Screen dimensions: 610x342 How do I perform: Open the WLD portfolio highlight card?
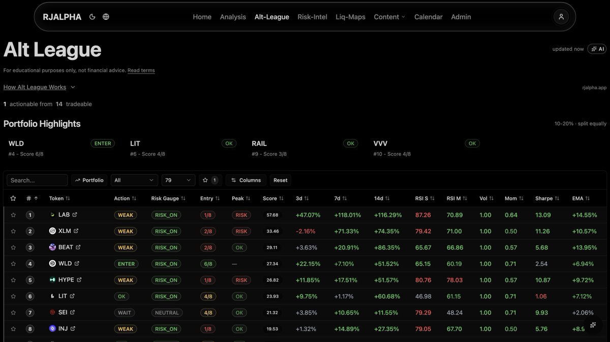[x=62, y=148]
